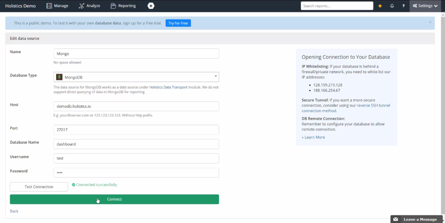This screenshot has height=223, width=445.
Task: Open the Manage menu
Action: coord(57,6)
